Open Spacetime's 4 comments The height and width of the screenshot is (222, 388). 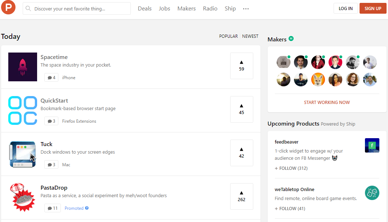51,78
